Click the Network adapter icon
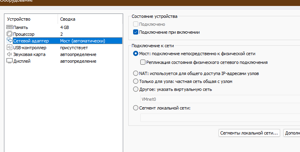Image resolution: width=300 pixels, height=152 pixels. coord(10,41)
